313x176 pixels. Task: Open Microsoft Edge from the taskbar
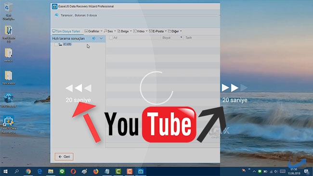pos(39,171)
